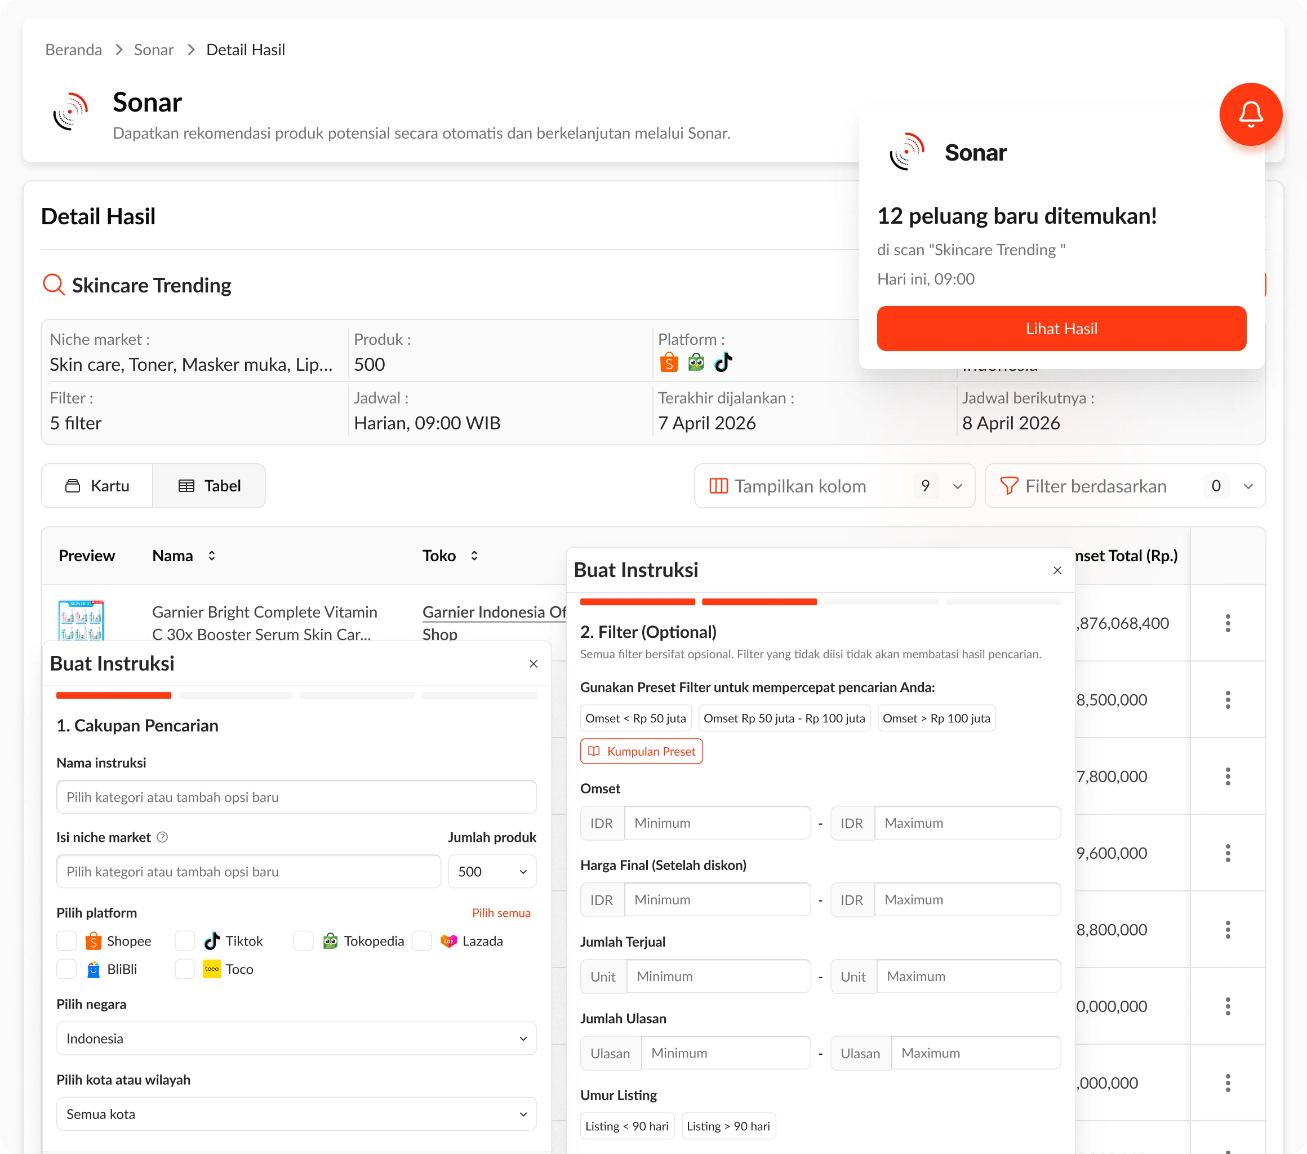1307x1154 pixels.
Task: Open row menu for 9,600,000 row
Action: pyautogui.click(x=1228, y=853)
